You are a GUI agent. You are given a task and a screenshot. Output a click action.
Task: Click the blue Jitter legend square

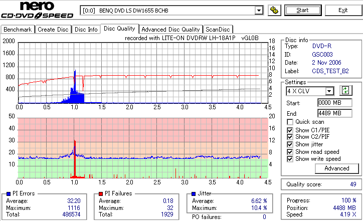click(x=194, y=194)
